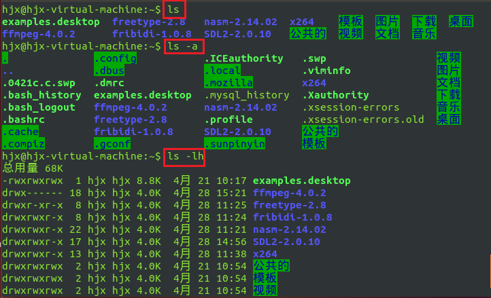This screenshot has height=298, width=491.
Task: Click examples.desktop in the long listing
Action: point(301,181)
